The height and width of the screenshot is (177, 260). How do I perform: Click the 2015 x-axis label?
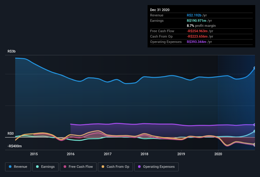click(34, 154)
